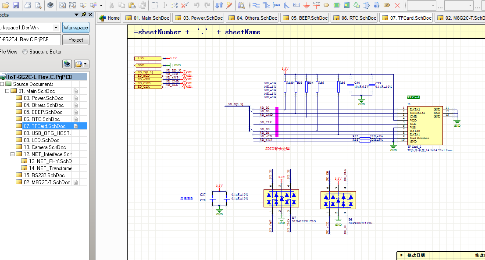The image size is (485, 260).
Task: Select 10. Camera.SchDoc in project tree
Action: pos(45,147)
